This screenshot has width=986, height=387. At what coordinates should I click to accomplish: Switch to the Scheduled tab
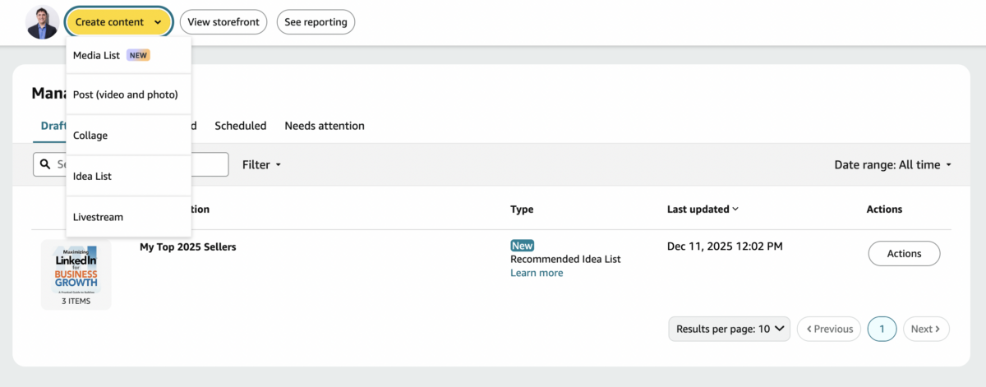tap(241, 126)
